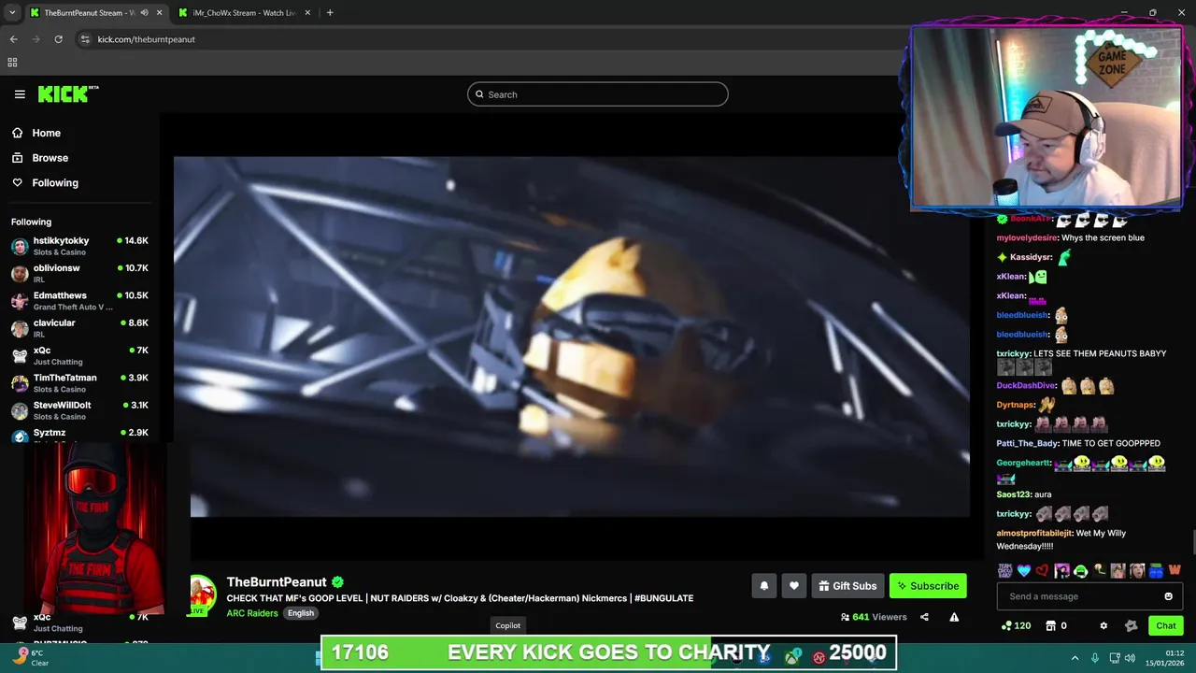This screenshot has height=673, width=1196.
Task: Click the English language tag
Action: coord(301,613)
